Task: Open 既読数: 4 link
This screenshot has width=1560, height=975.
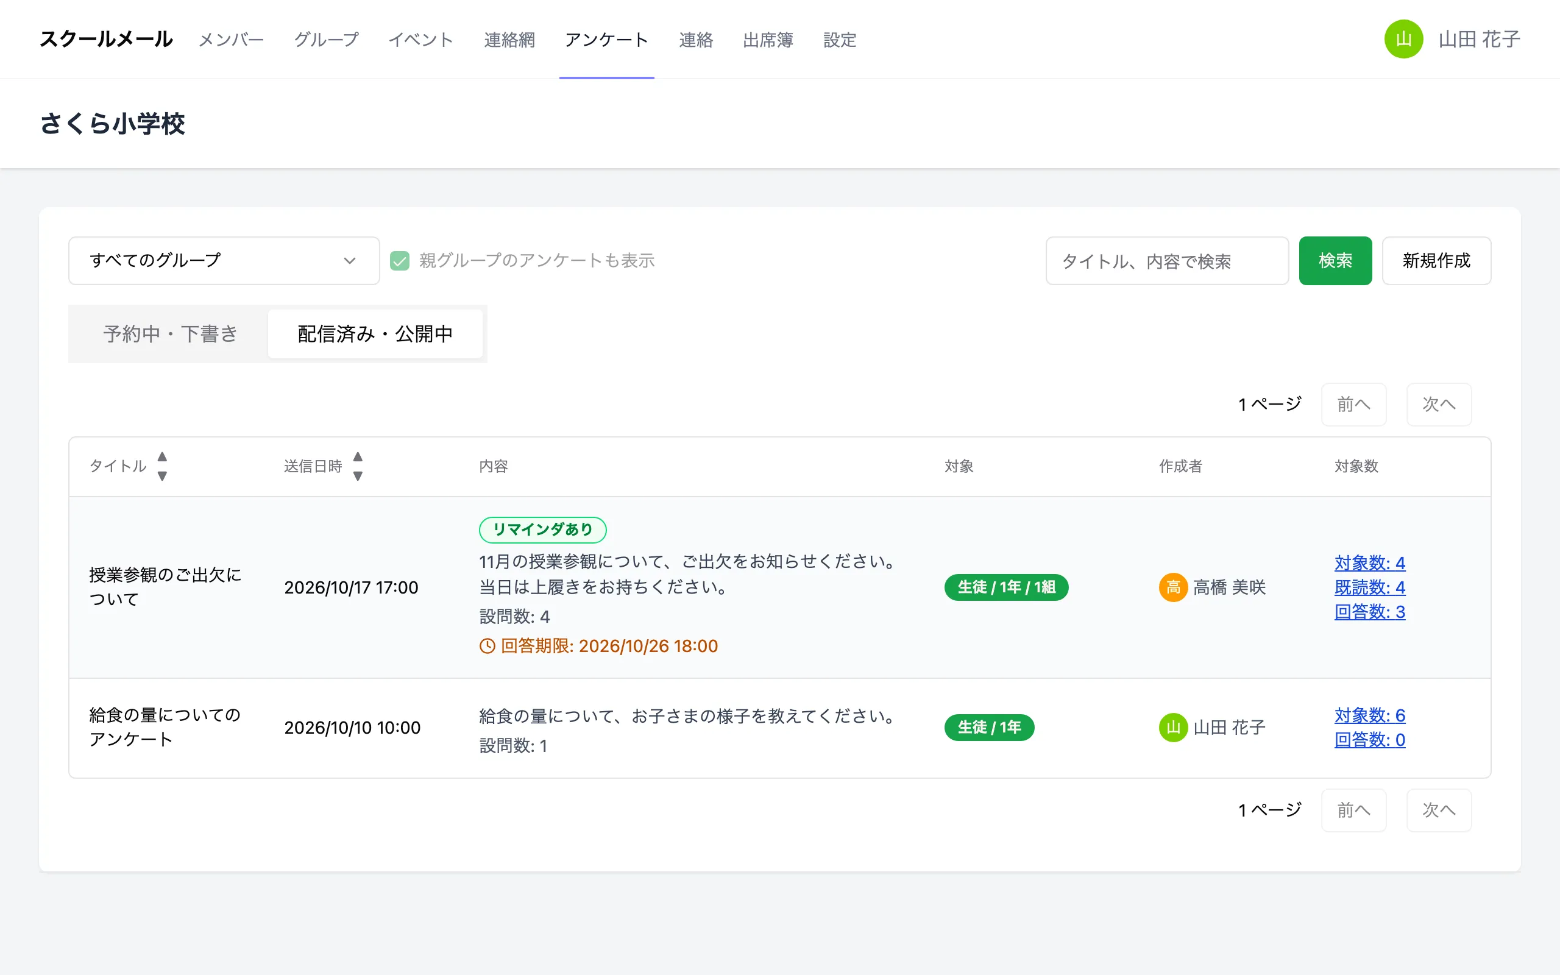Action: click(x=1370, y=587)
